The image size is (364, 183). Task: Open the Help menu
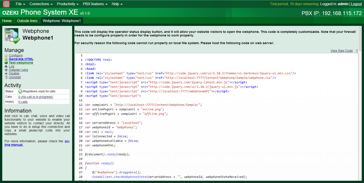[117, 4]
